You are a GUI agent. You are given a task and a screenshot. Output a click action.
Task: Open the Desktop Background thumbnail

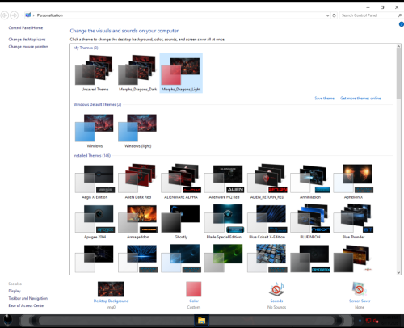(x=111, y=289)
